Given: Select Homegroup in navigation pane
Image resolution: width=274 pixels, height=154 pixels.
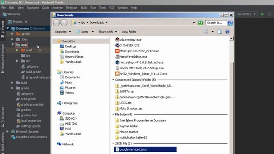Looking at the screenshot, I should pos(67,103).
